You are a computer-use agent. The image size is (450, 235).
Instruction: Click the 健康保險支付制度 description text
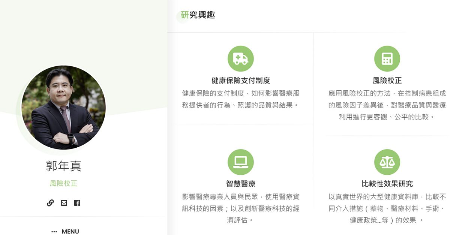(x=240, y=99)
